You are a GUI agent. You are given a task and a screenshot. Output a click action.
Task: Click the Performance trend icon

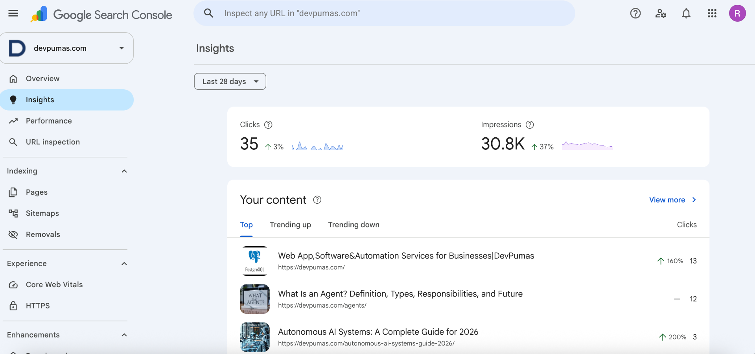pyautogui.click(x=13, y=121)
